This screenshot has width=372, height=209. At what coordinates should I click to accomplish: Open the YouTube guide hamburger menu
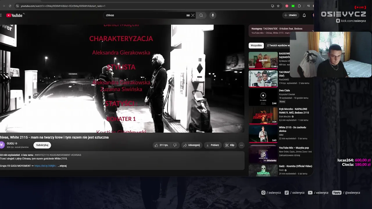point(1,15)
